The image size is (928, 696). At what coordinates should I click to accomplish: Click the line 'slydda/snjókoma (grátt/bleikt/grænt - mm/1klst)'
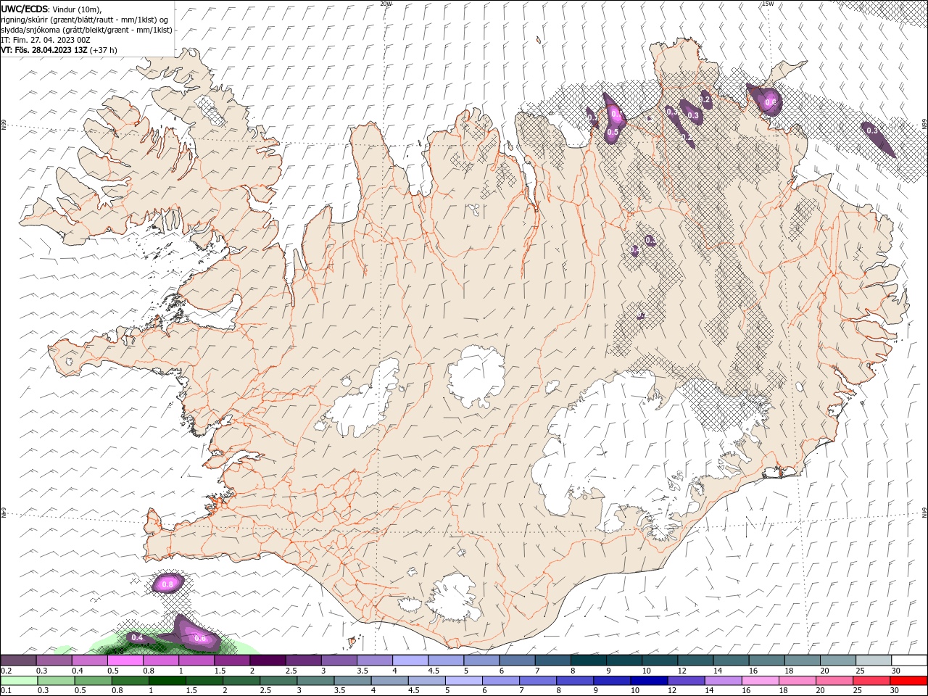86,30
